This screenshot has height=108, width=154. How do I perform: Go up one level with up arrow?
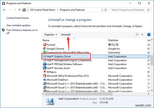pos(20,10)
